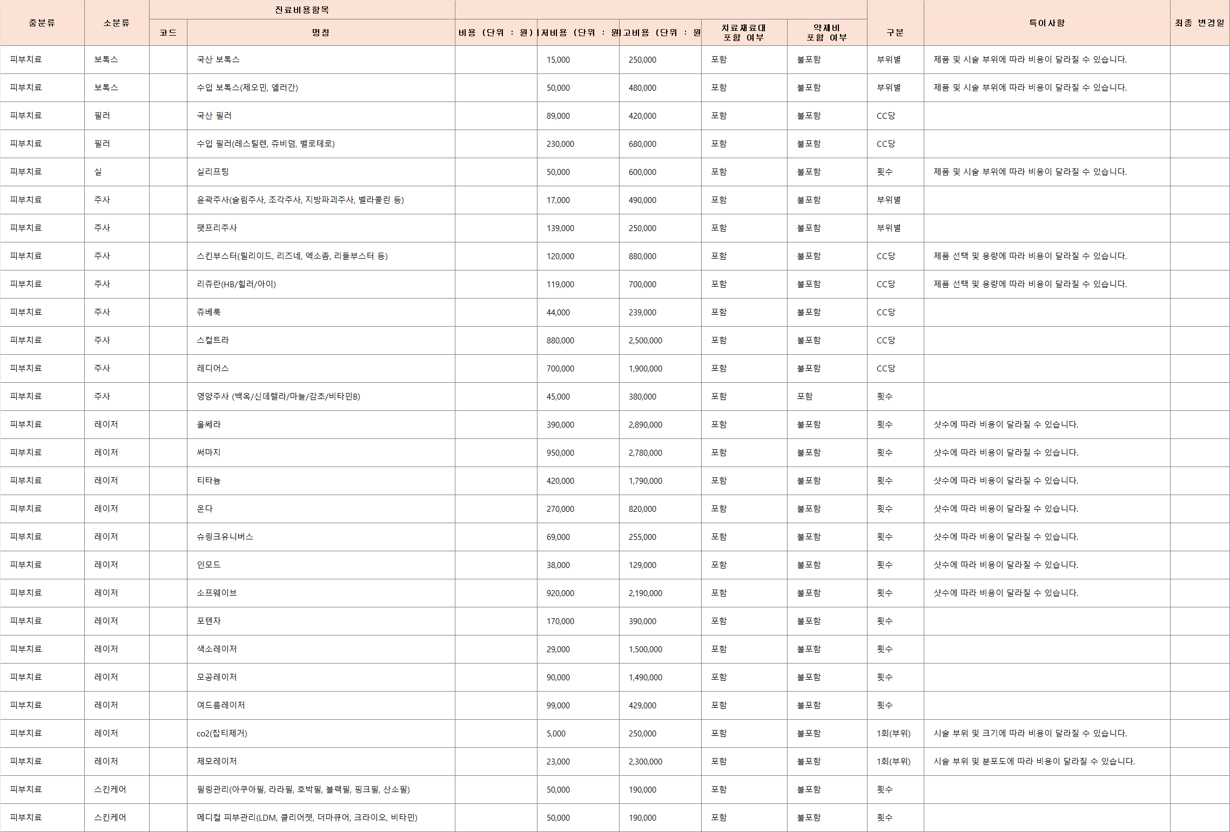Select the co2(잡티제거) name cell
Viewport: 1230px width, 832px height.
tap(222, 733)
